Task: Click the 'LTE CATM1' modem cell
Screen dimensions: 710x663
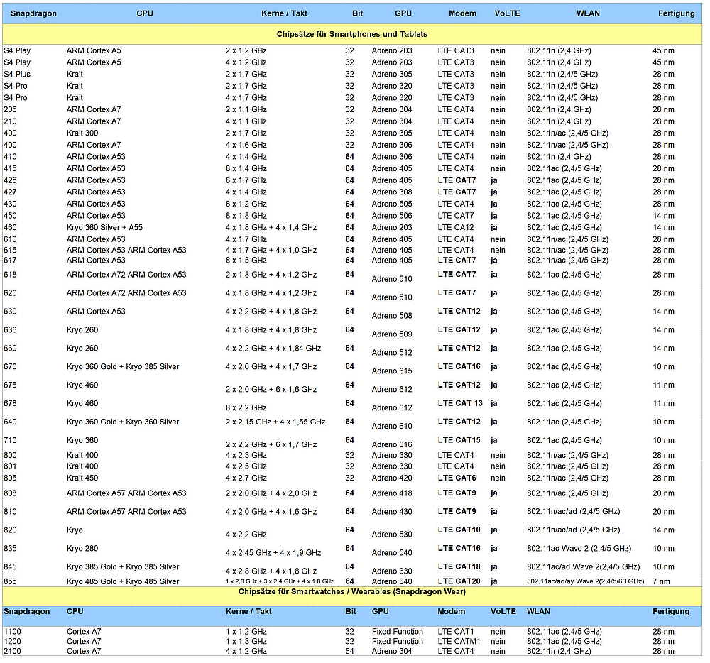Action: coord(459,642)
